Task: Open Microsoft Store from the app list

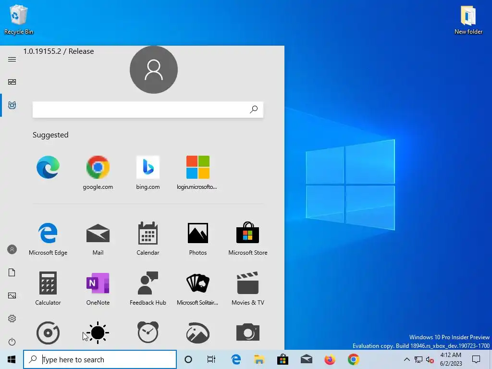Action: pyautogui.click(x=248, y=238)
